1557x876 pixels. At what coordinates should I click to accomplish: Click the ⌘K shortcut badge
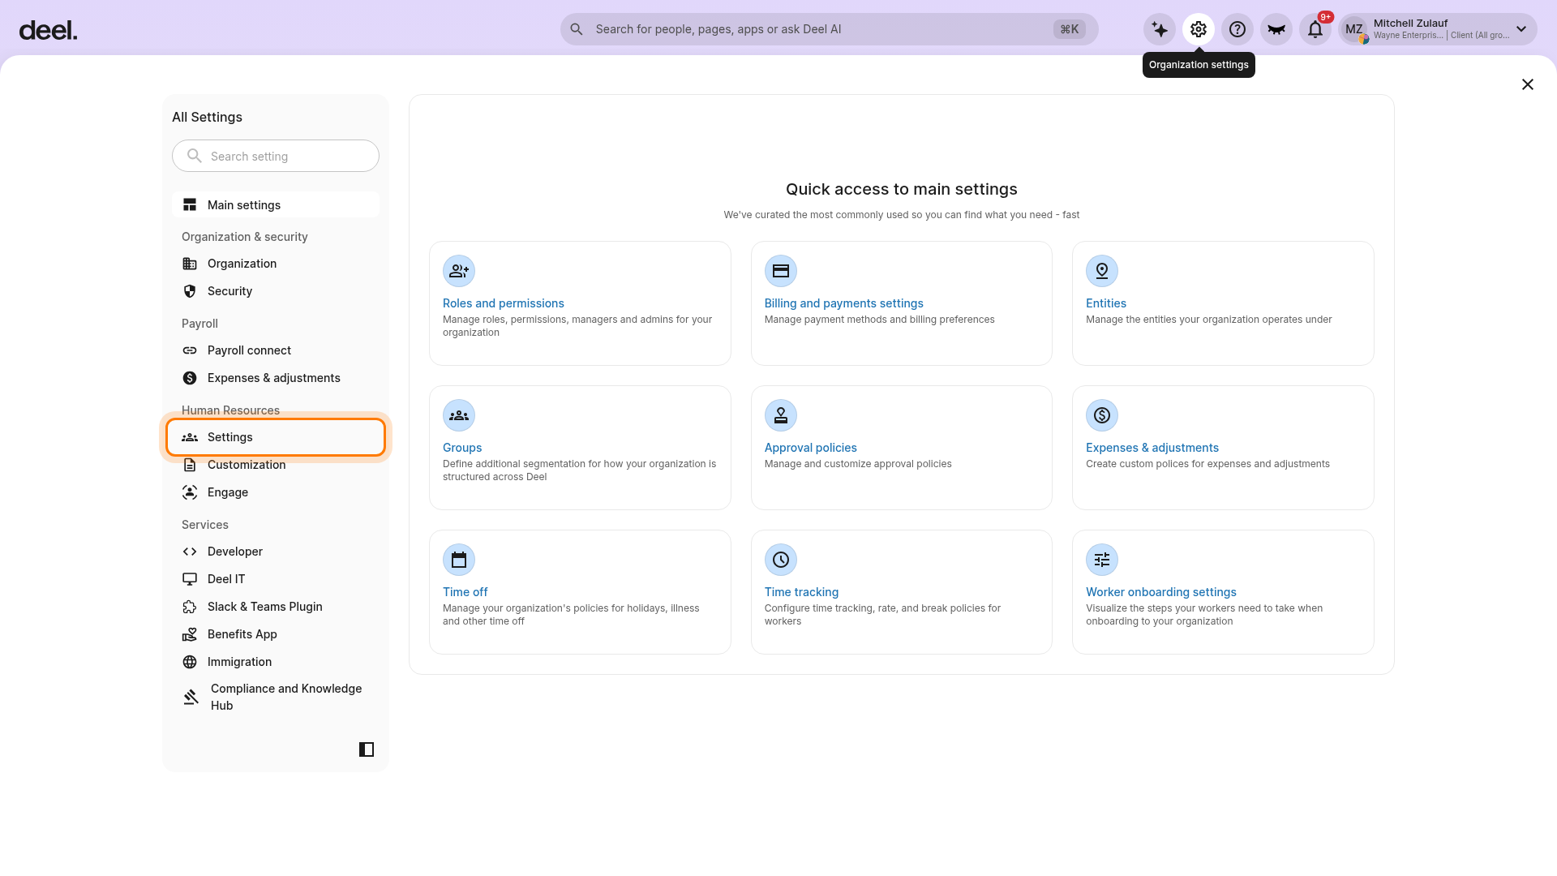coord(1070,29)
